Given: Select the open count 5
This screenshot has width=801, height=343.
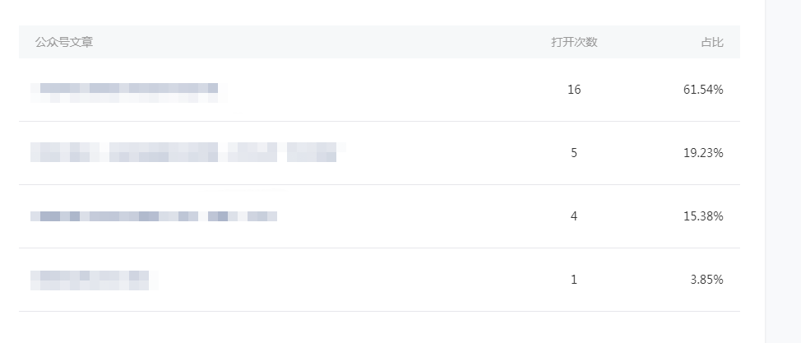Looking at the screenshot, I should (x=574, y=153).
